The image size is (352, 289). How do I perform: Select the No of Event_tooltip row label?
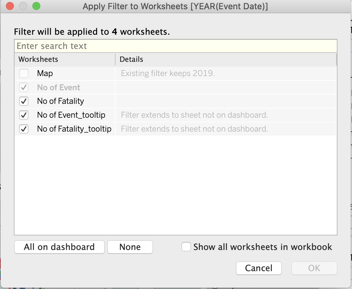coord(71,115)
